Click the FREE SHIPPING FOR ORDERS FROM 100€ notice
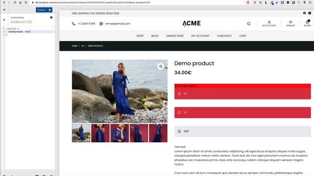The width and height of the screenshot is (314, 176). [95, 13]
